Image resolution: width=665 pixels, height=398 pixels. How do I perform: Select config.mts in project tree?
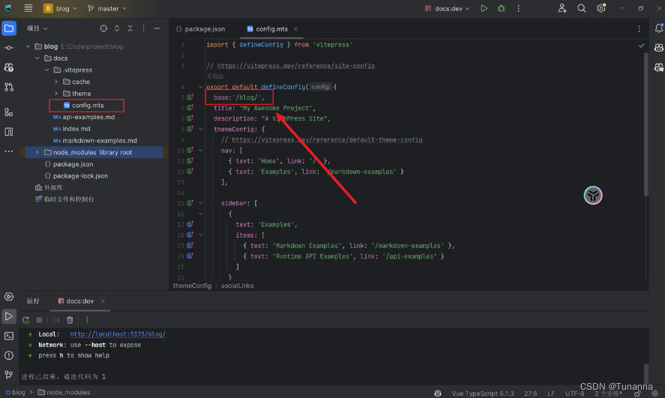coord(87,105)
